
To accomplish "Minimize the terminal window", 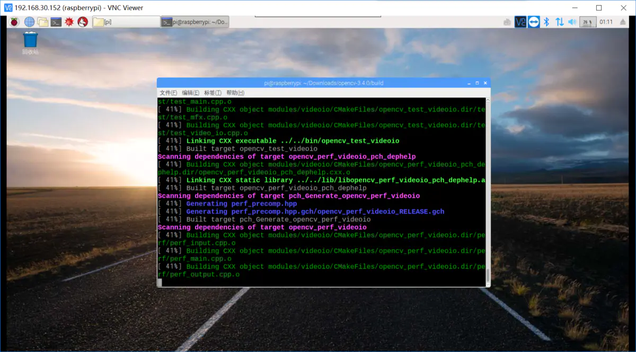I will 469,83.
